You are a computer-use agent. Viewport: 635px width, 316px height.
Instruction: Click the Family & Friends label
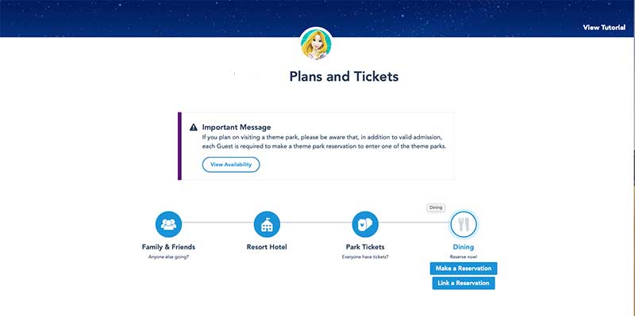pos(168,247)
